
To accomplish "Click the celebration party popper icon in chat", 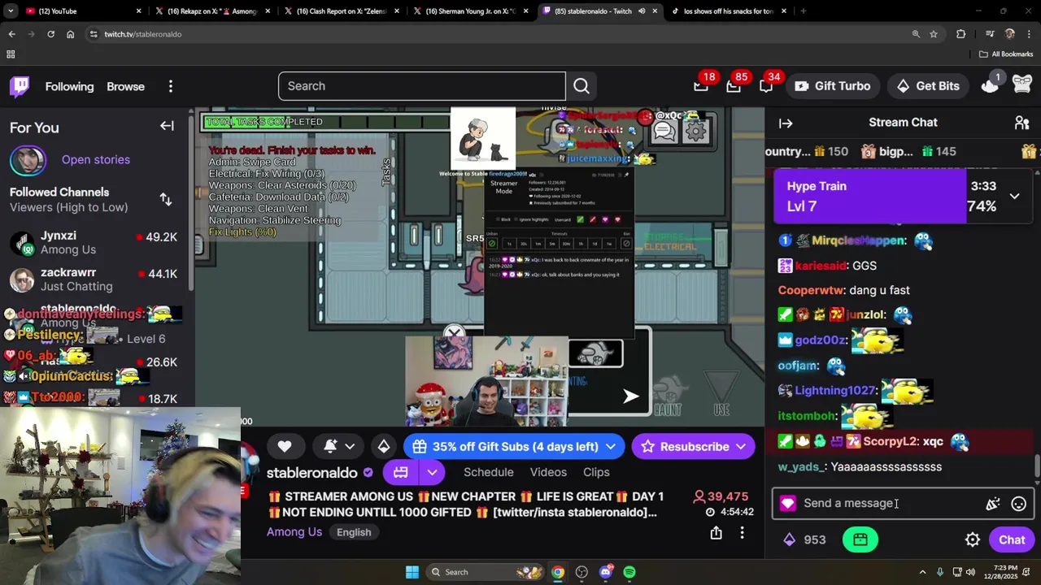I will (992, 504).
